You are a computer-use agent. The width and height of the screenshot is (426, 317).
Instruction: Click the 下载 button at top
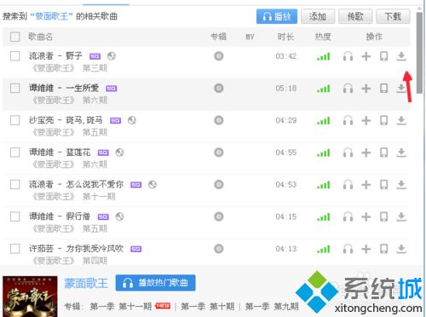click(x=393, y=16)
